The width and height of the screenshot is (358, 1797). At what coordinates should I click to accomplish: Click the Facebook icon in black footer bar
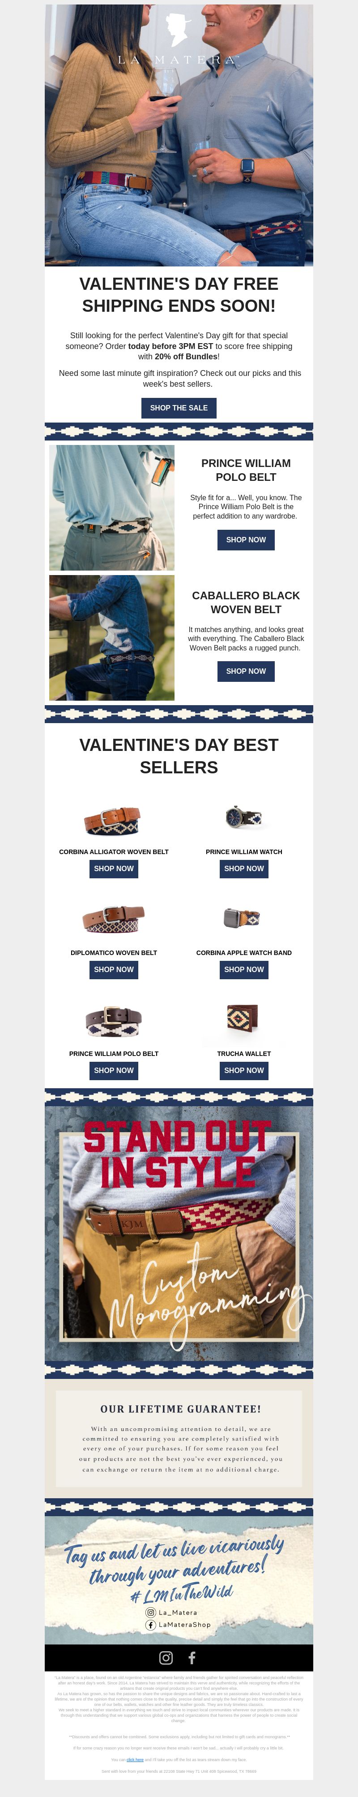[192, 1657]
